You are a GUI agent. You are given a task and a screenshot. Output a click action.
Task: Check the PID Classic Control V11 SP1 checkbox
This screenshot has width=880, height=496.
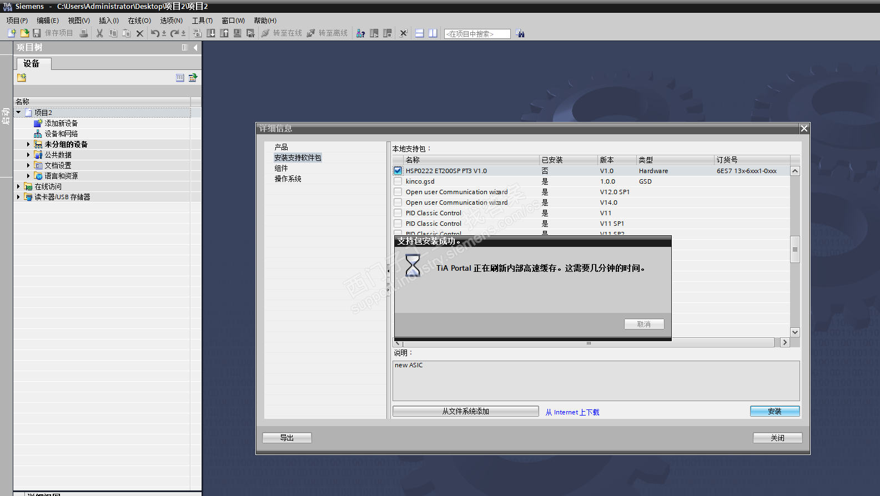(398, 224)
